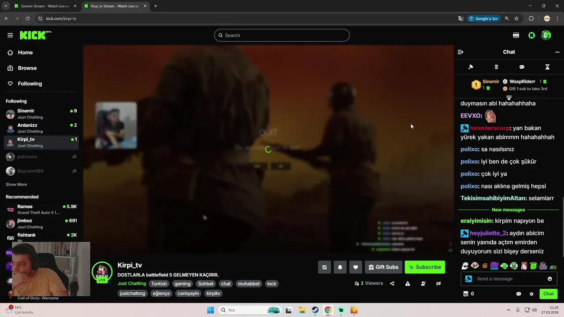Click Just Chatting category link
This screenshot has width=564, height=317.
pyautogui.click(x=132, y=284)
